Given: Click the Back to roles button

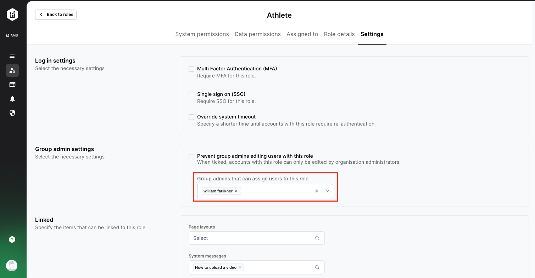Looking at the screenshot, I should [x=56, y=15].
